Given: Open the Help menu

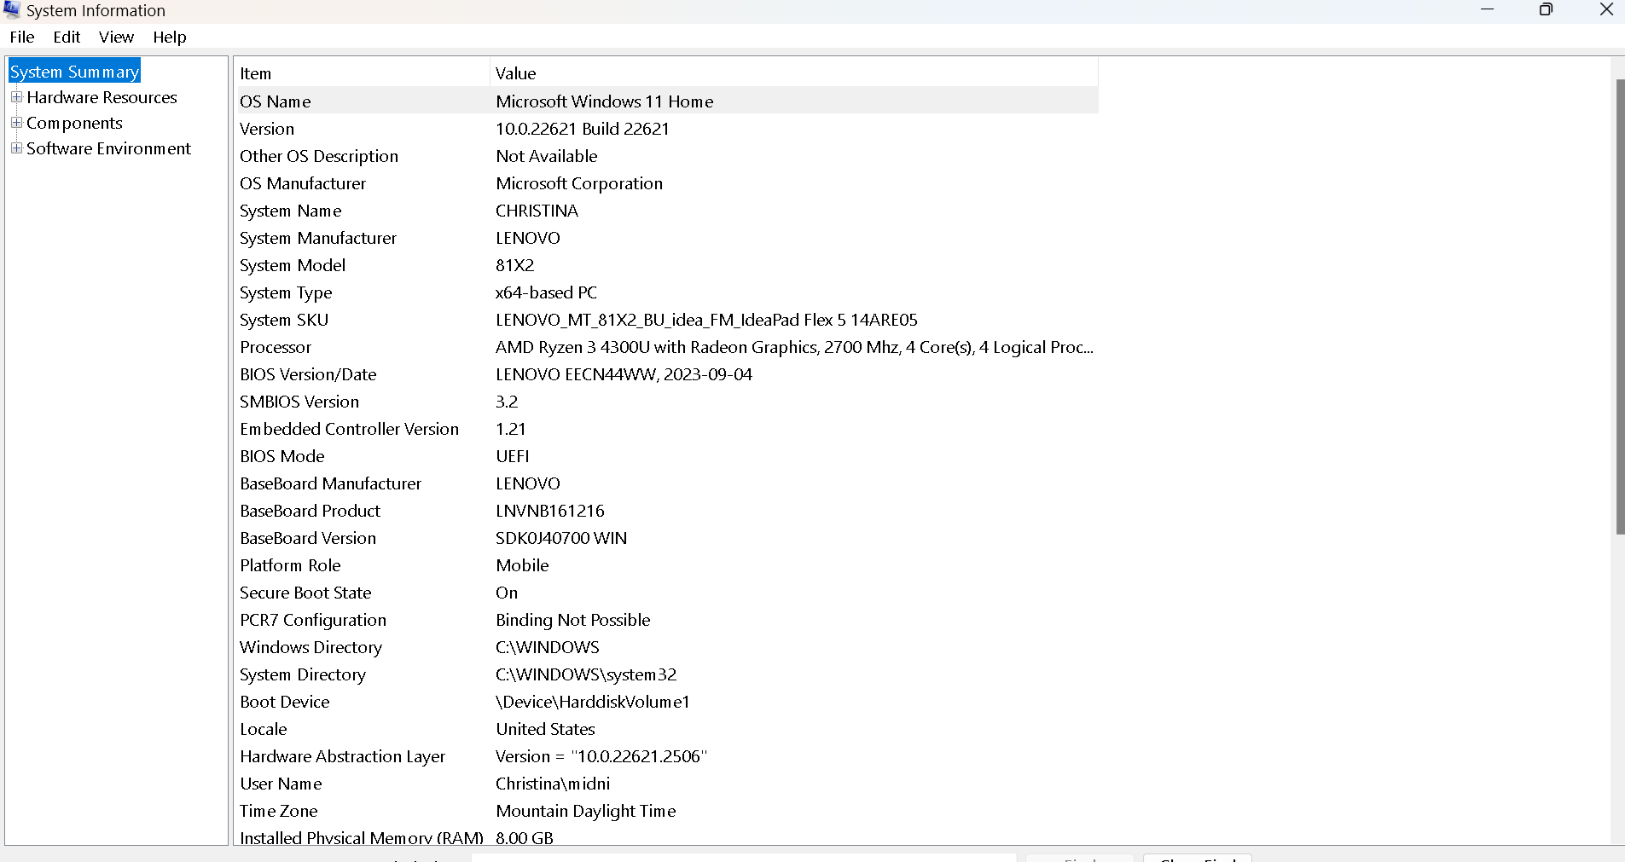Looking at the screenshot, I should click(170, 37).
